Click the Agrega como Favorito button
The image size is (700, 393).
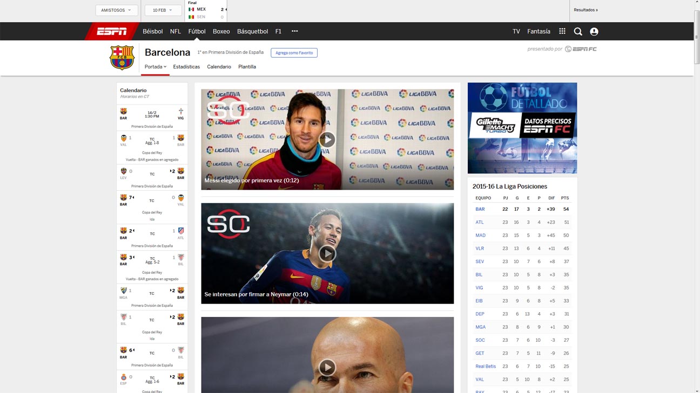(294, 53)
